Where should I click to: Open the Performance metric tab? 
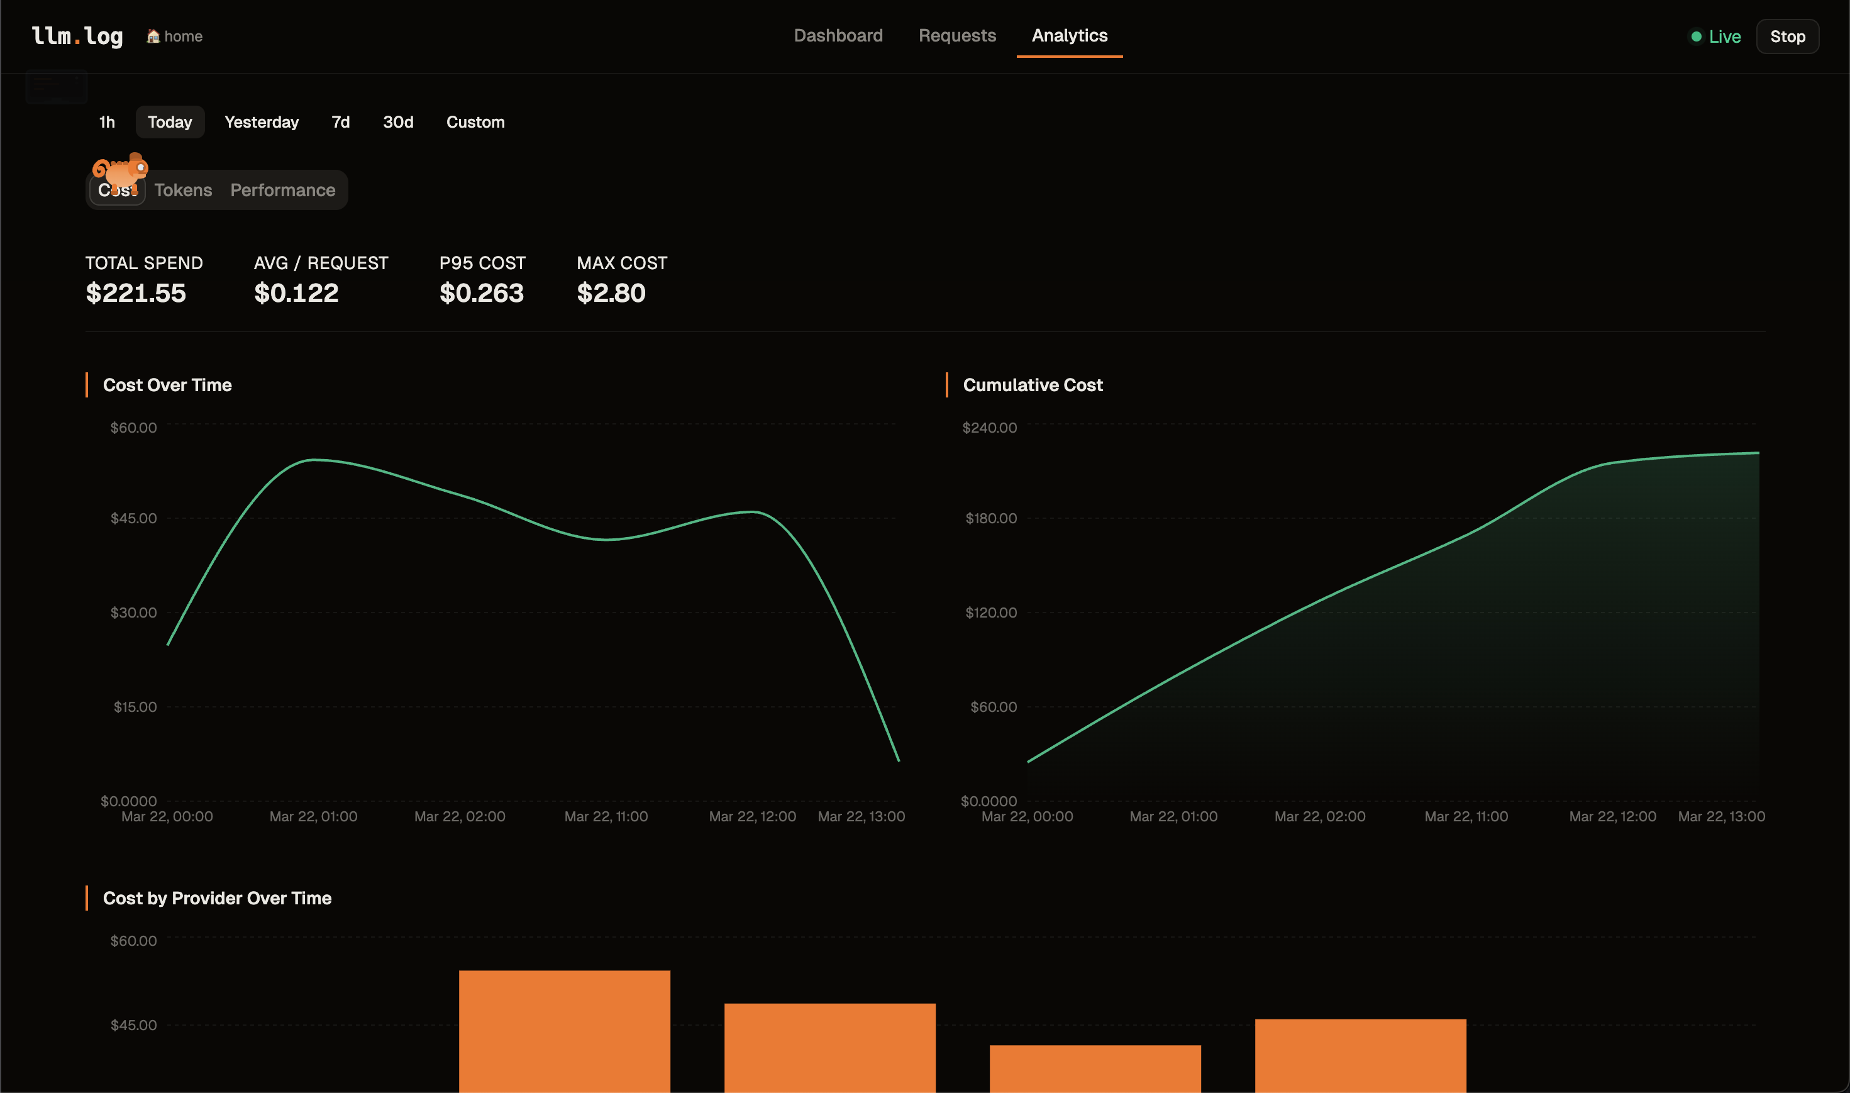click(283, 189)
